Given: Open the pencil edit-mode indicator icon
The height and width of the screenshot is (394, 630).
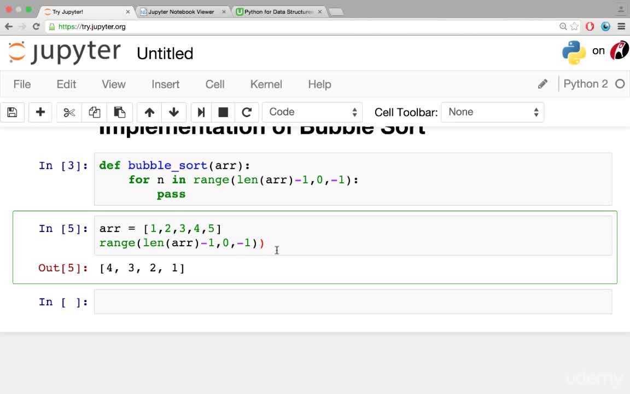Looking at the screenshot, I should [x=542, y=84].
